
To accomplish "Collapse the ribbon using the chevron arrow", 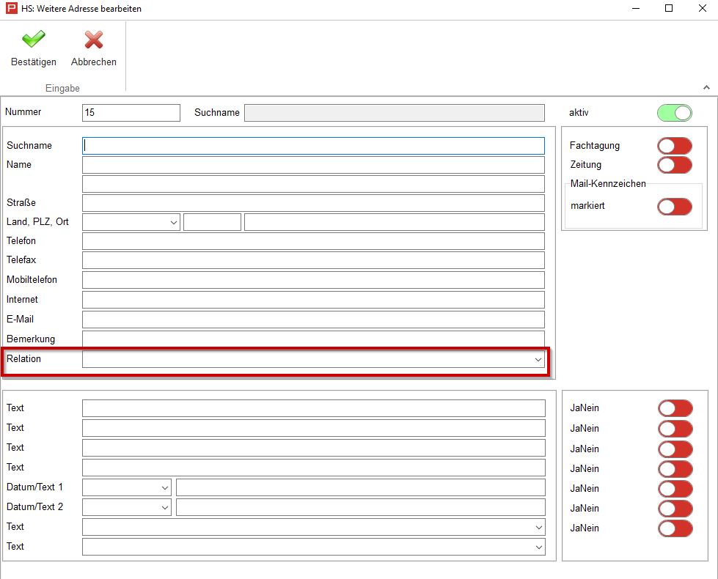I will tap(706, 87).
